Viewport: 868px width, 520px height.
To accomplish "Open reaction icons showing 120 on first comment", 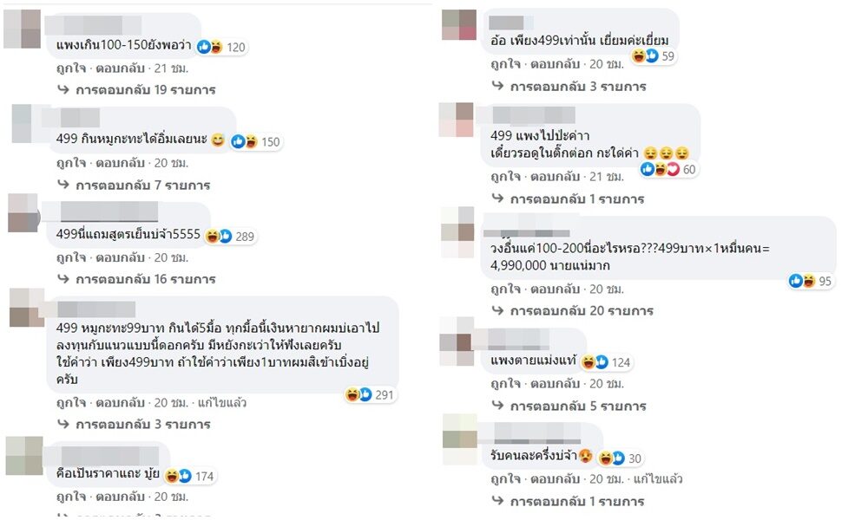I will (x=221, y=47).
